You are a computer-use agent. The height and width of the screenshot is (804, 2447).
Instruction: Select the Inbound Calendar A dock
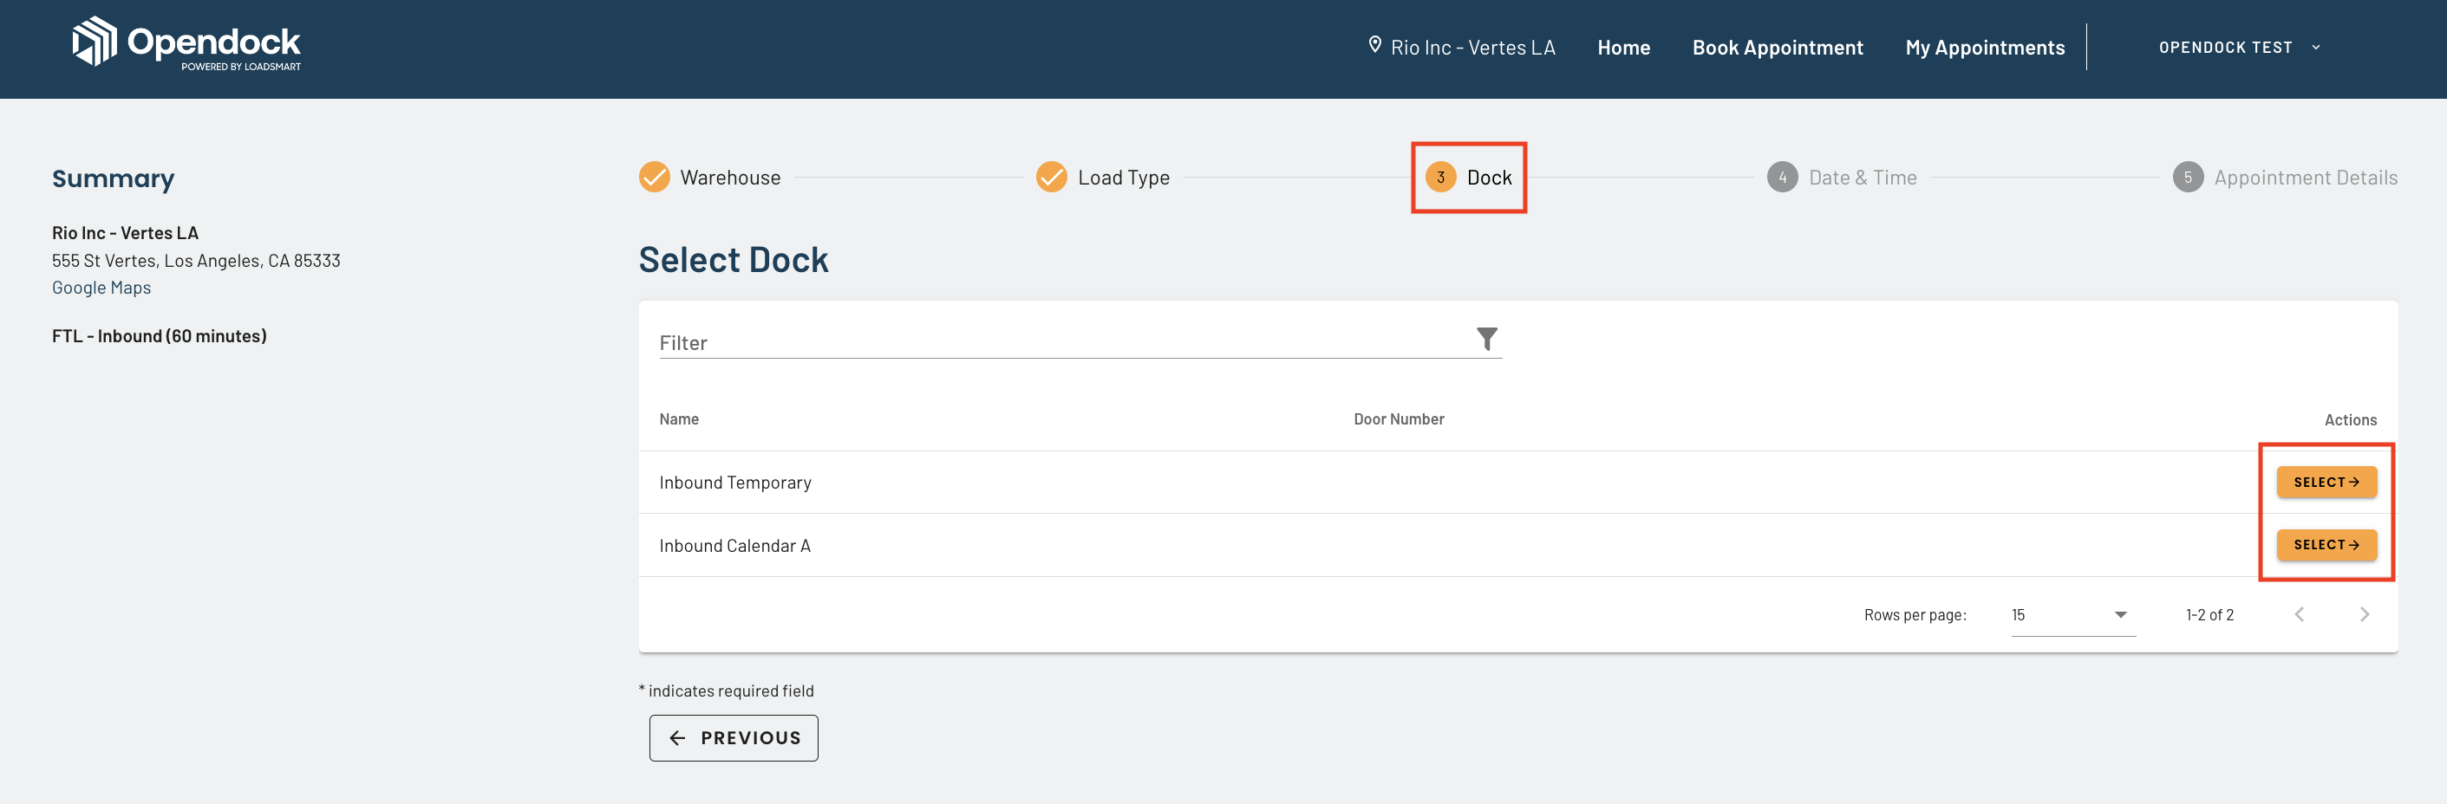click(2326, 545)
